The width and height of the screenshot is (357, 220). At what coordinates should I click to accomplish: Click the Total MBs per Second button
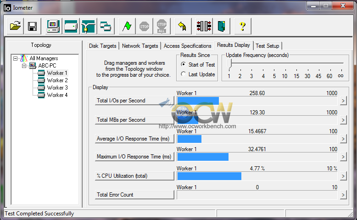[134, 120]
